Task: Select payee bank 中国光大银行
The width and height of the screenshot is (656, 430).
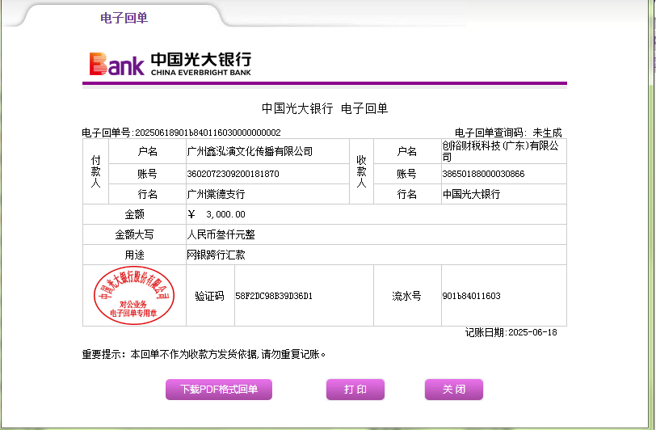Action: click(x=471, y=194)
